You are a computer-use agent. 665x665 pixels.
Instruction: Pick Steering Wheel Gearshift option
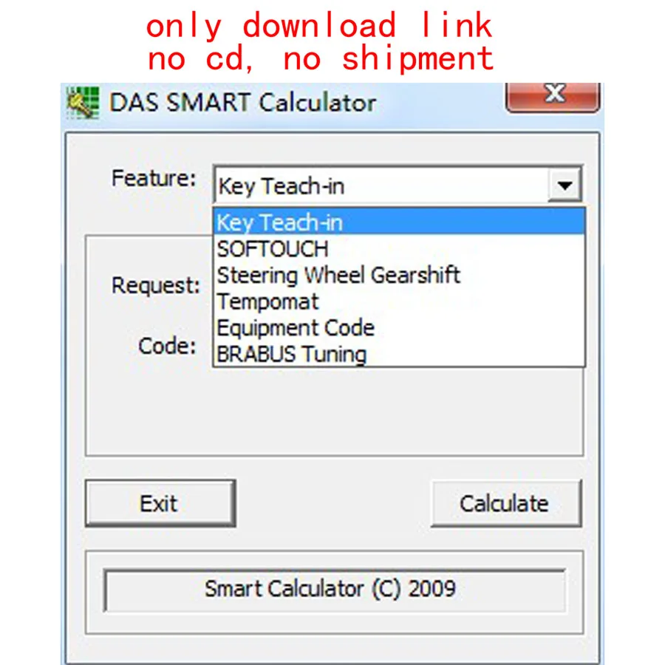pyautogui.click(x=399, y=275)
